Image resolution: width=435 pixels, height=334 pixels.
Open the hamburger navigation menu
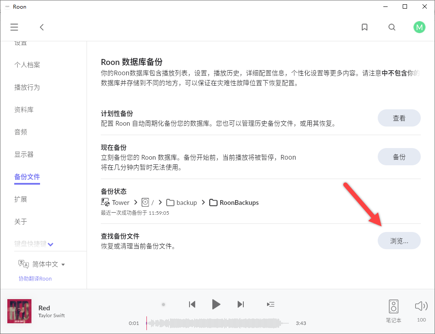click(14, 27)
